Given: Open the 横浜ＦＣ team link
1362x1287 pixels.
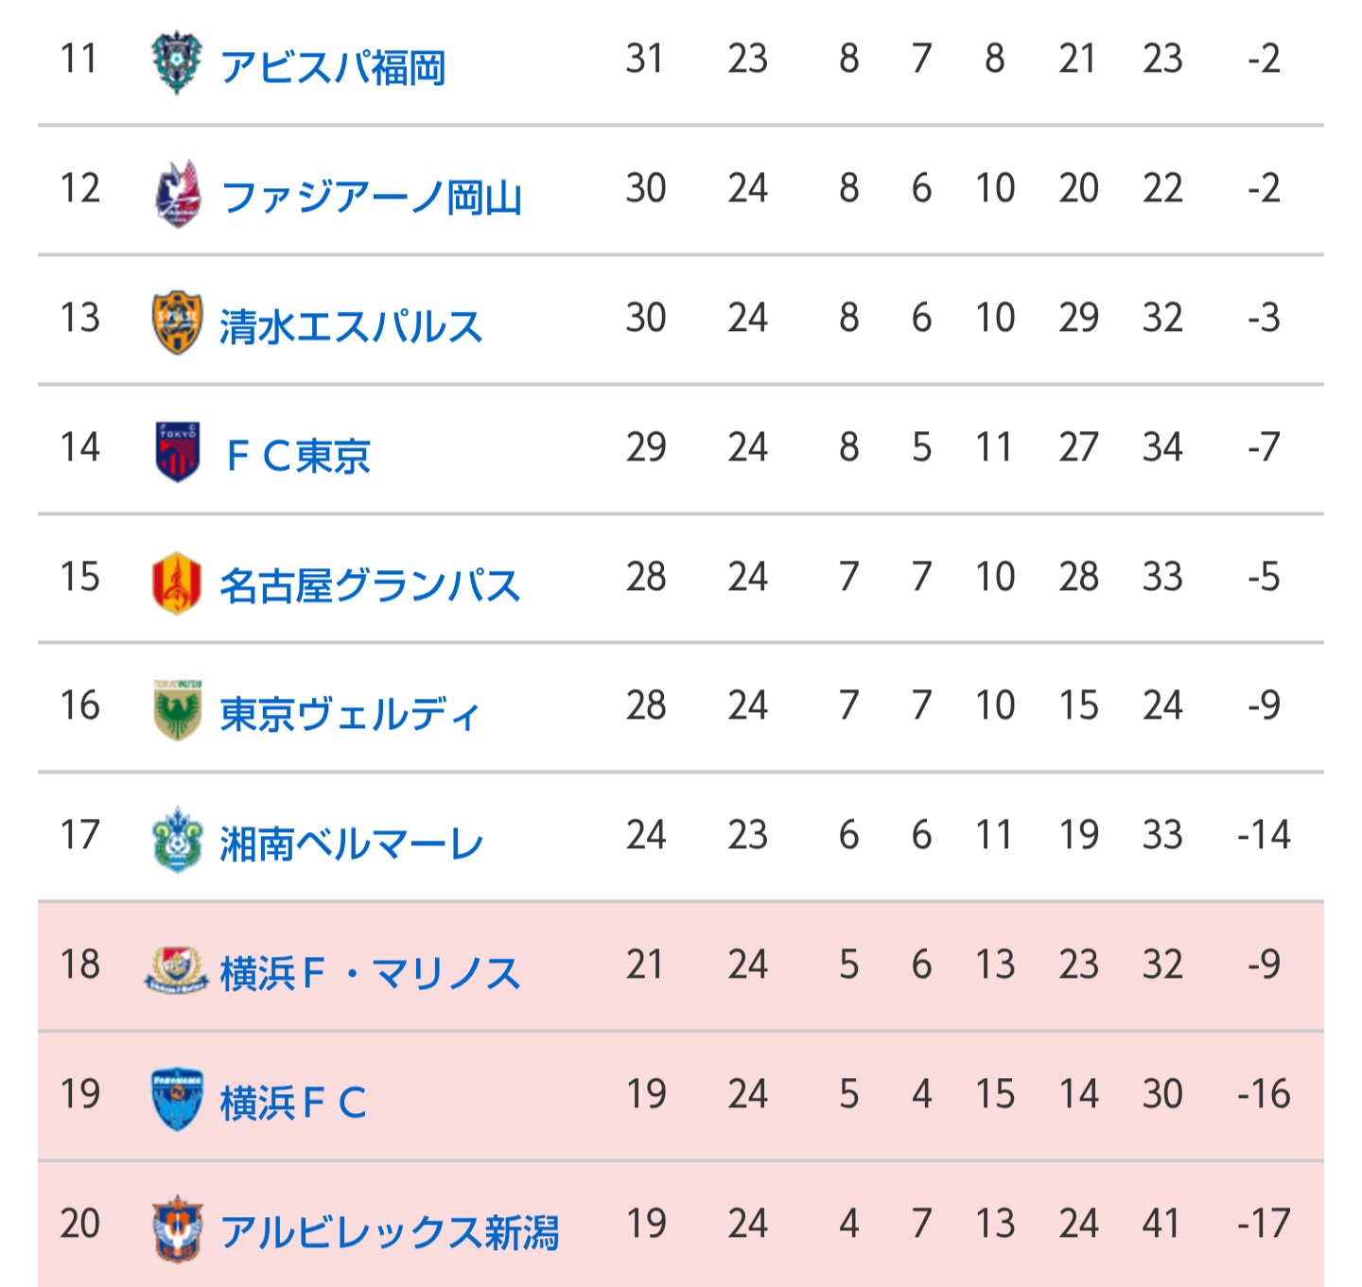Looking at the screenshot, I should point(293,1104).
